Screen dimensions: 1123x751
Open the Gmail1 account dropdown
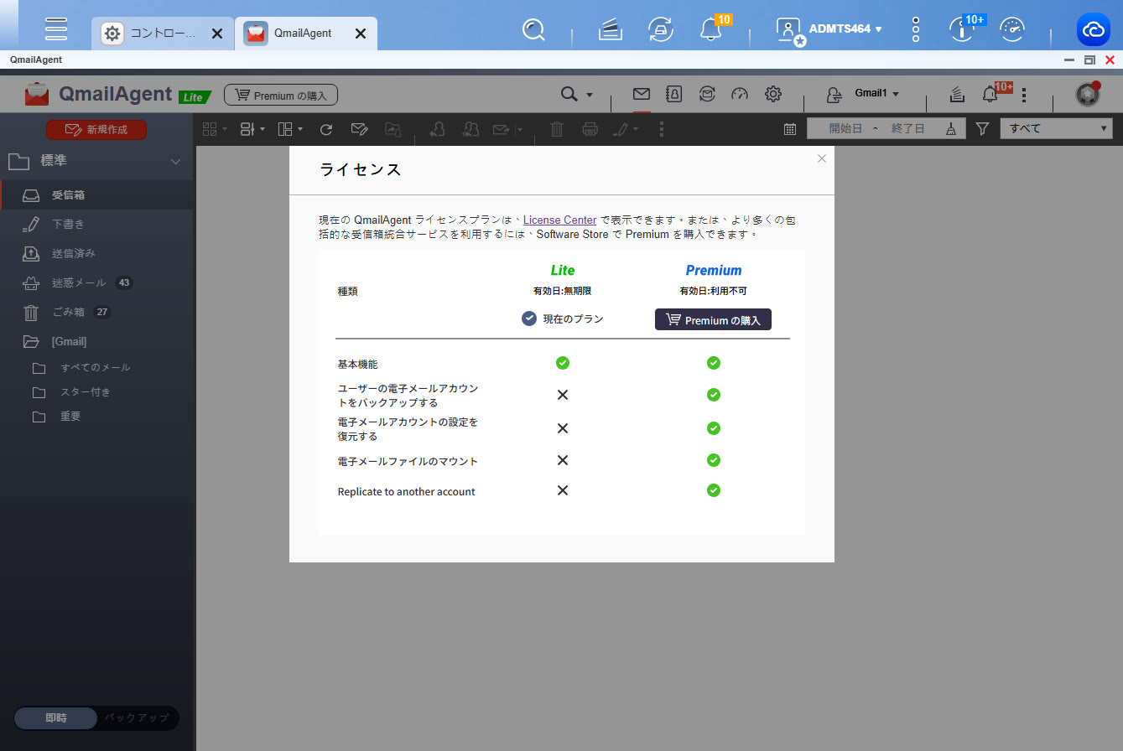(x=876, y=94)
